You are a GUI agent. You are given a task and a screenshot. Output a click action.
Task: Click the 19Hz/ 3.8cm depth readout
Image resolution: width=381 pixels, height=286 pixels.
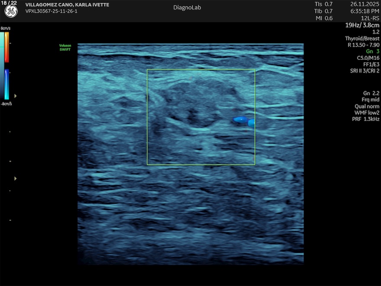362,25
